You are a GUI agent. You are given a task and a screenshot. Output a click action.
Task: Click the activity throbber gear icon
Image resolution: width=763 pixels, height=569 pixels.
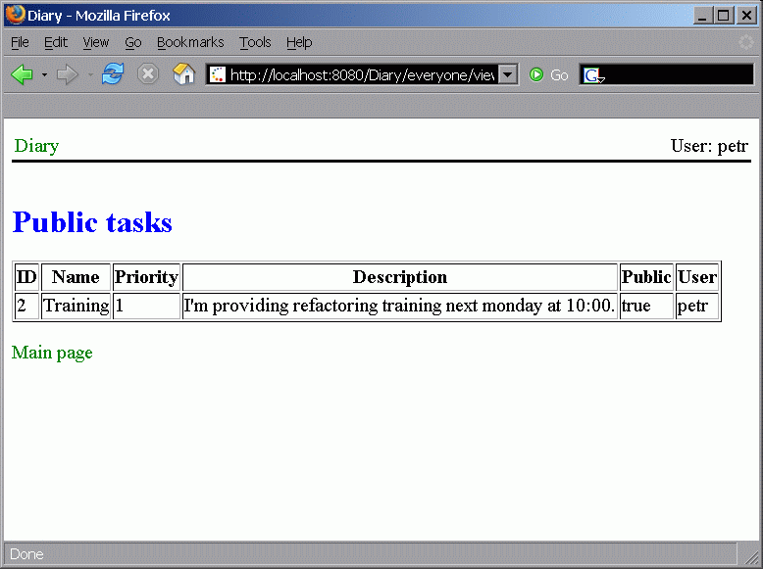click(746, 43)
